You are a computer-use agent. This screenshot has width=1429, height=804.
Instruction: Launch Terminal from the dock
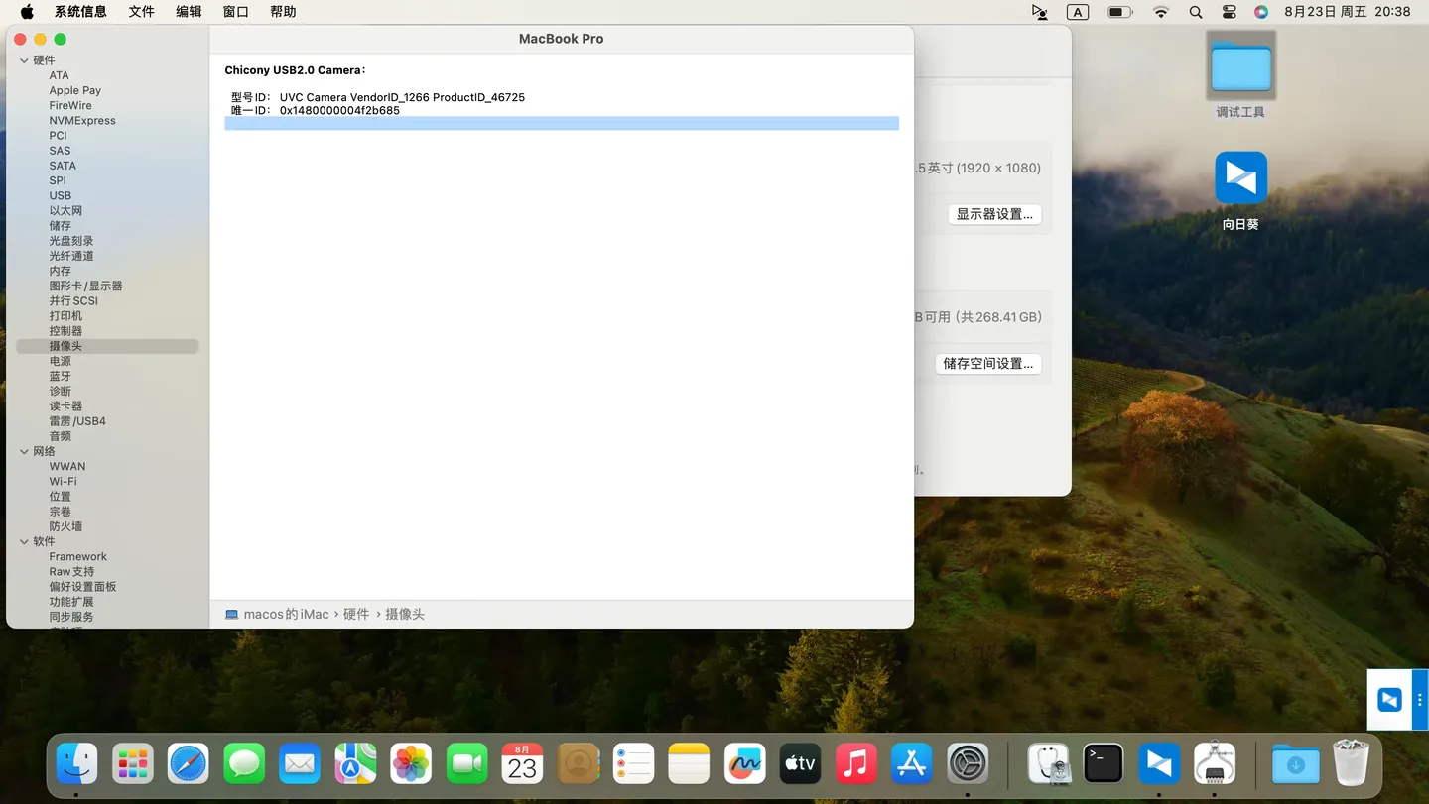pos(1104,764)
